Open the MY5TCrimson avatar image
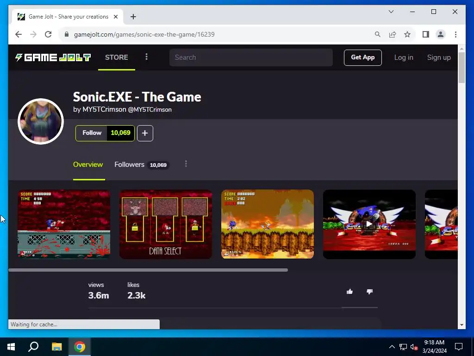 coord(41,121)
